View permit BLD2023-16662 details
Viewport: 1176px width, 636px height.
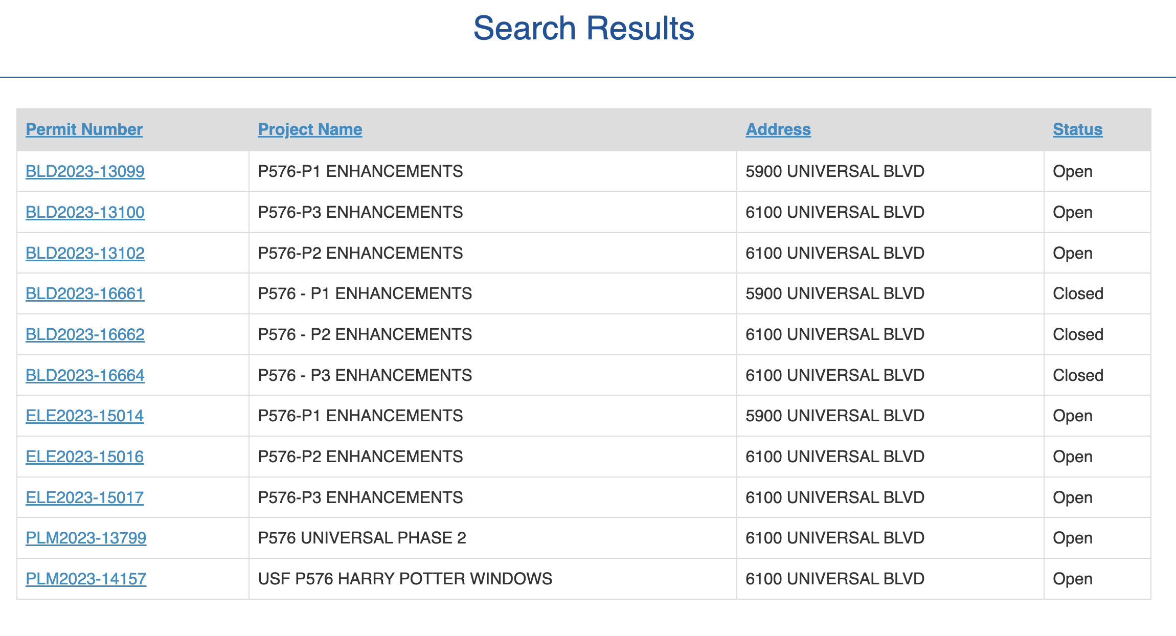85,334
